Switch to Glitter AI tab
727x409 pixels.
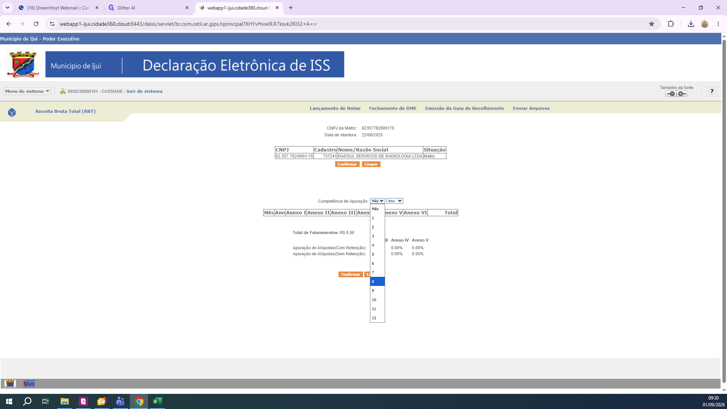[149, 8]
